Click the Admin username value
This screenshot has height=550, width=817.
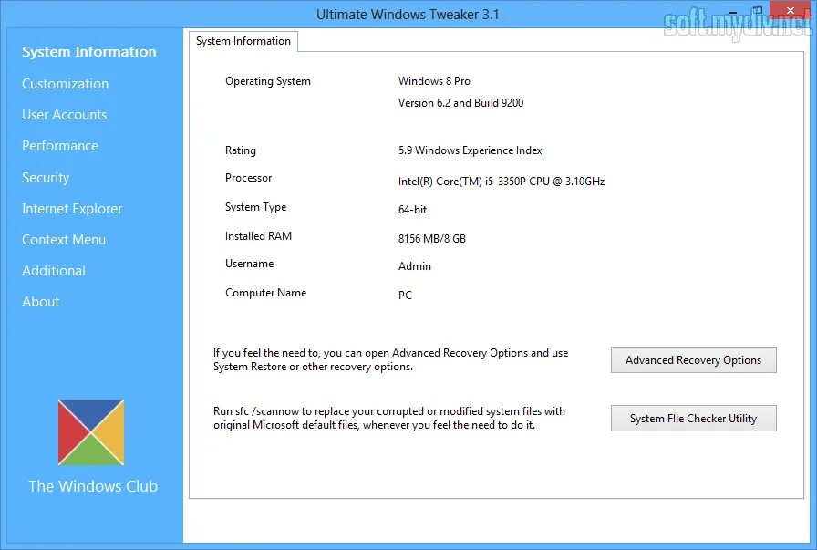coord(415,266)
